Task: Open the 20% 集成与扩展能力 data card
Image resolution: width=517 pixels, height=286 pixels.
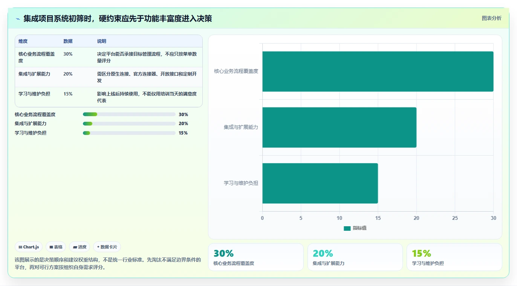Action: click(355, 257)
